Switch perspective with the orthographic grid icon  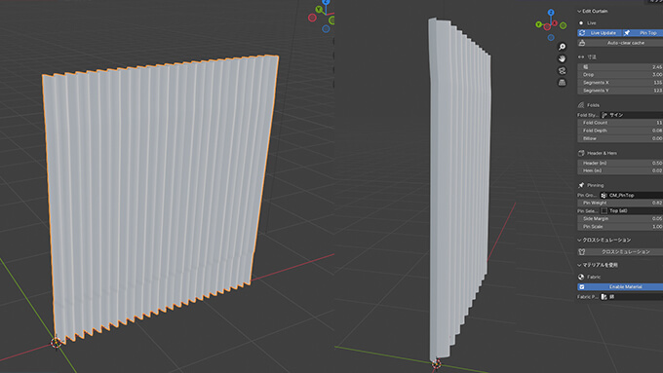tap(562, 83)
